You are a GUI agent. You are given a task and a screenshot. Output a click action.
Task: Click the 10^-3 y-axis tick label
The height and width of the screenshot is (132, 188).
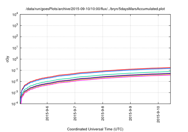[15, 93]
